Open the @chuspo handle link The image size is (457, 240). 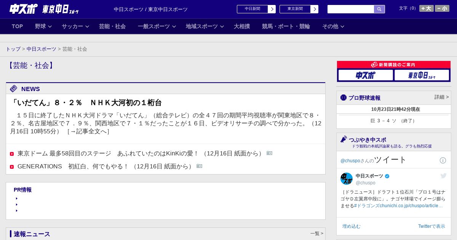tap(366, 183)
